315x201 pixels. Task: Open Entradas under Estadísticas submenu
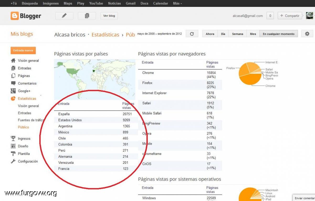point(24,113)
